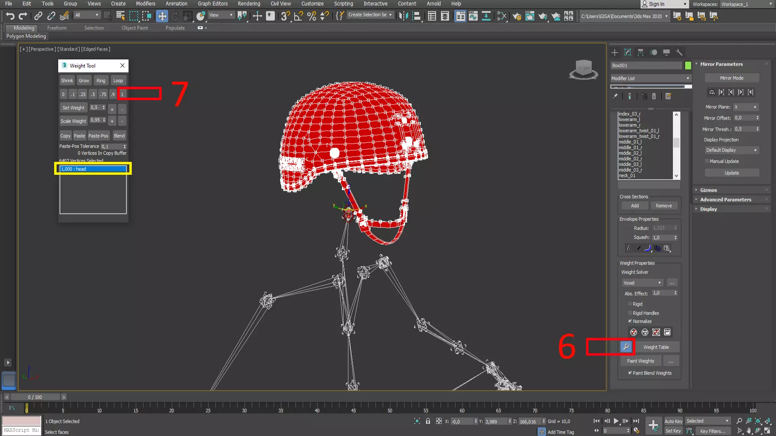Toggle the Paint Blend Weights checkbox
The width and height of the screenshot is (776, 436).
(630, 373)
